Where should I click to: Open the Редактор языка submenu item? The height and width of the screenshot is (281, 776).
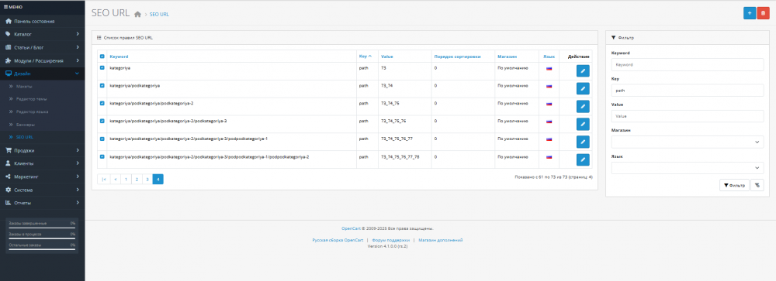43,111
